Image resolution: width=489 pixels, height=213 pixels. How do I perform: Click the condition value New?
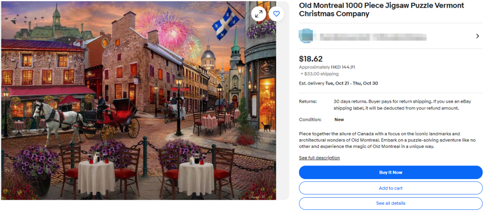click(339, 120)
